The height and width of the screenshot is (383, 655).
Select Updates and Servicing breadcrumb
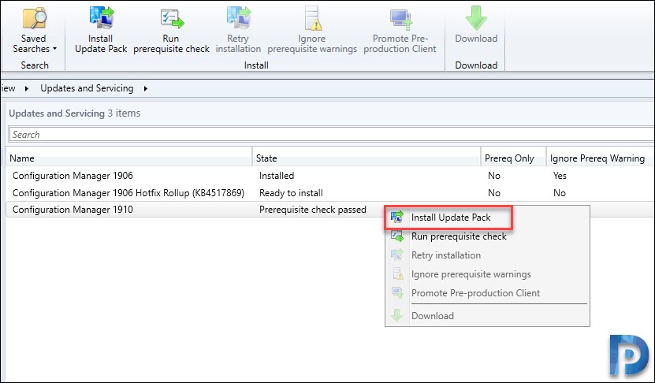[x=87, y=88]
